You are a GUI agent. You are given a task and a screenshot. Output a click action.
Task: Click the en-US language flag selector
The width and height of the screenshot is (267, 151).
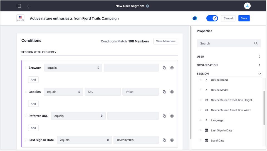tap(20, 18)
